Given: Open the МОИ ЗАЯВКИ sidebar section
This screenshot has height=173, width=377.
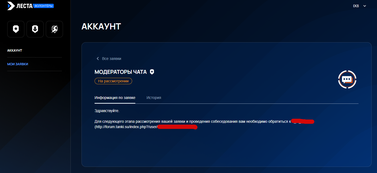Looking at the screenshot, I should tap(18, 64).
